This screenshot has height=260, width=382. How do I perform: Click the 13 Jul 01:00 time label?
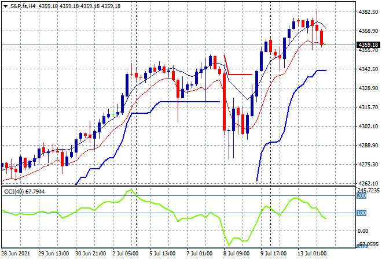[x=312, y=254]
